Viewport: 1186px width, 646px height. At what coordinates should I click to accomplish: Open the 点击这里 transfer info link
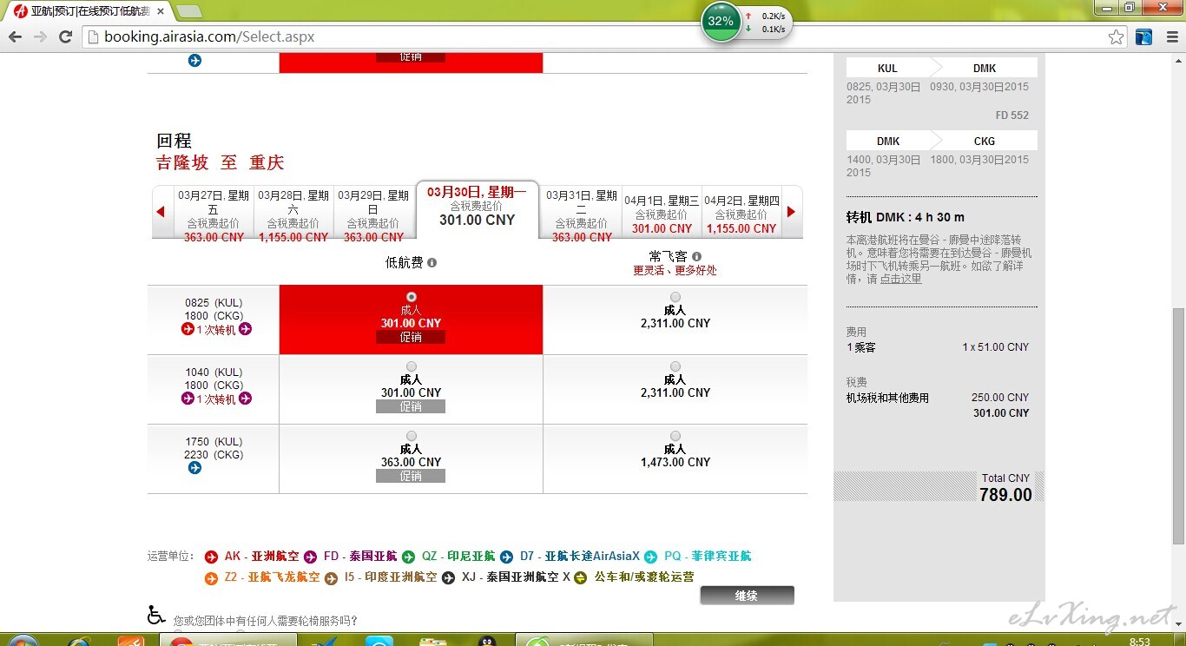tap(901, 280)
